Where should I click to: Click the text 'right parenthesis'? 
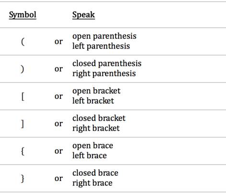click(x=104, y=74)
